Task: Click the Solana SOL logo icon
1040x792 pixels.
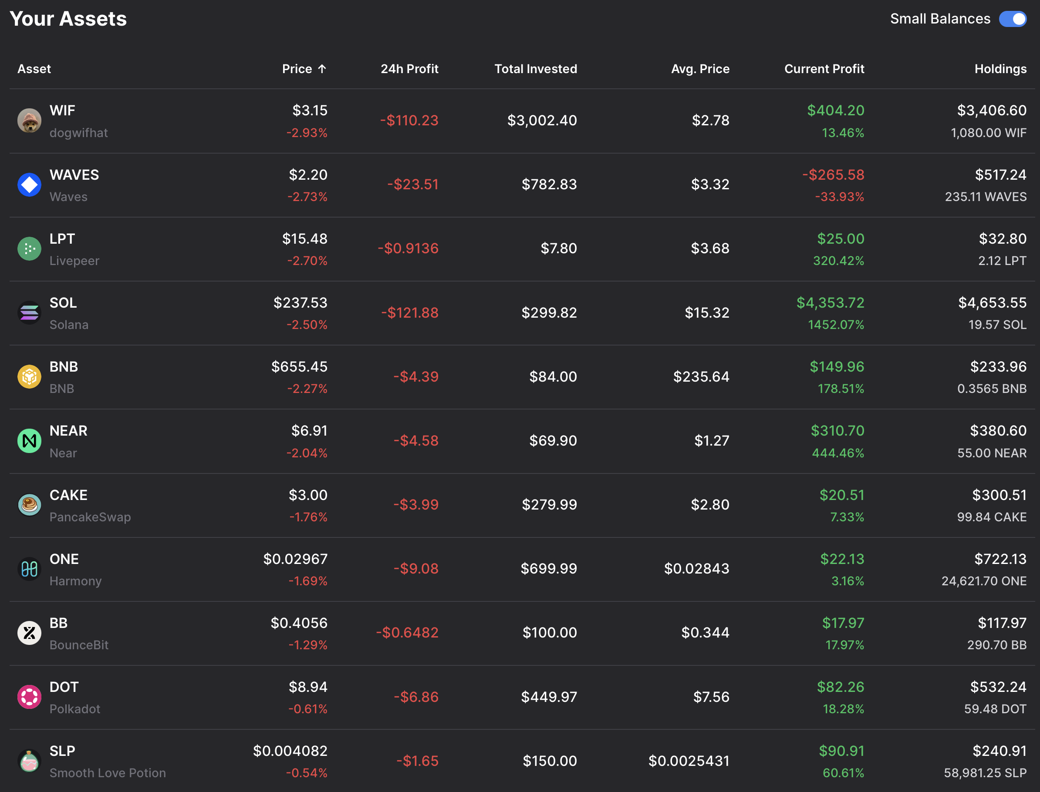Action: (x=29, y=312)
